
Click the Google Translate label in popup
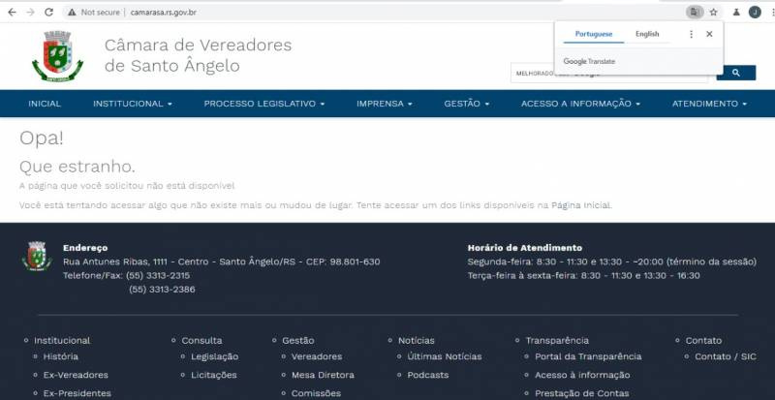pyautogui.click(x=589, y=61)
